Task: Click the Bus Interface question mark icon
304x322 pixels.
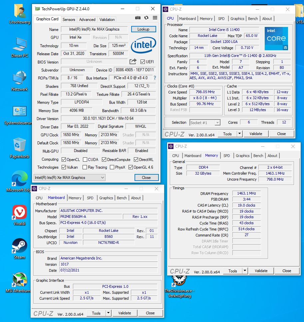Action: pos(155,78)
